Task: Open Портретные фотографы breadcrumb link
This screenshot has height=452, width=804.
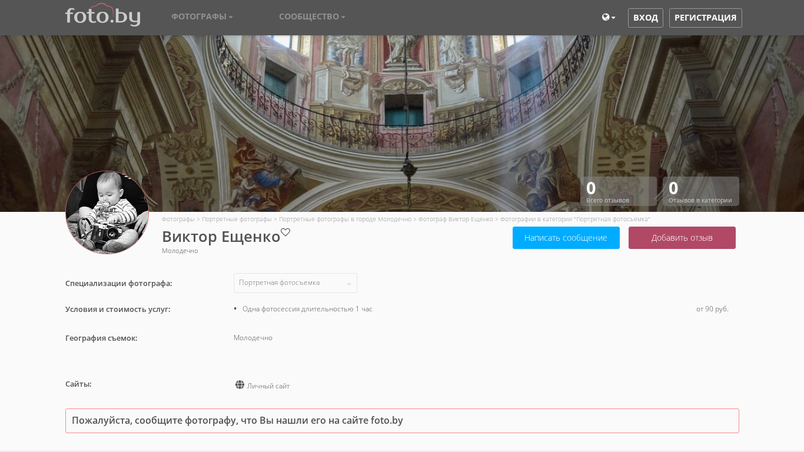Action: tap(237, 219)
